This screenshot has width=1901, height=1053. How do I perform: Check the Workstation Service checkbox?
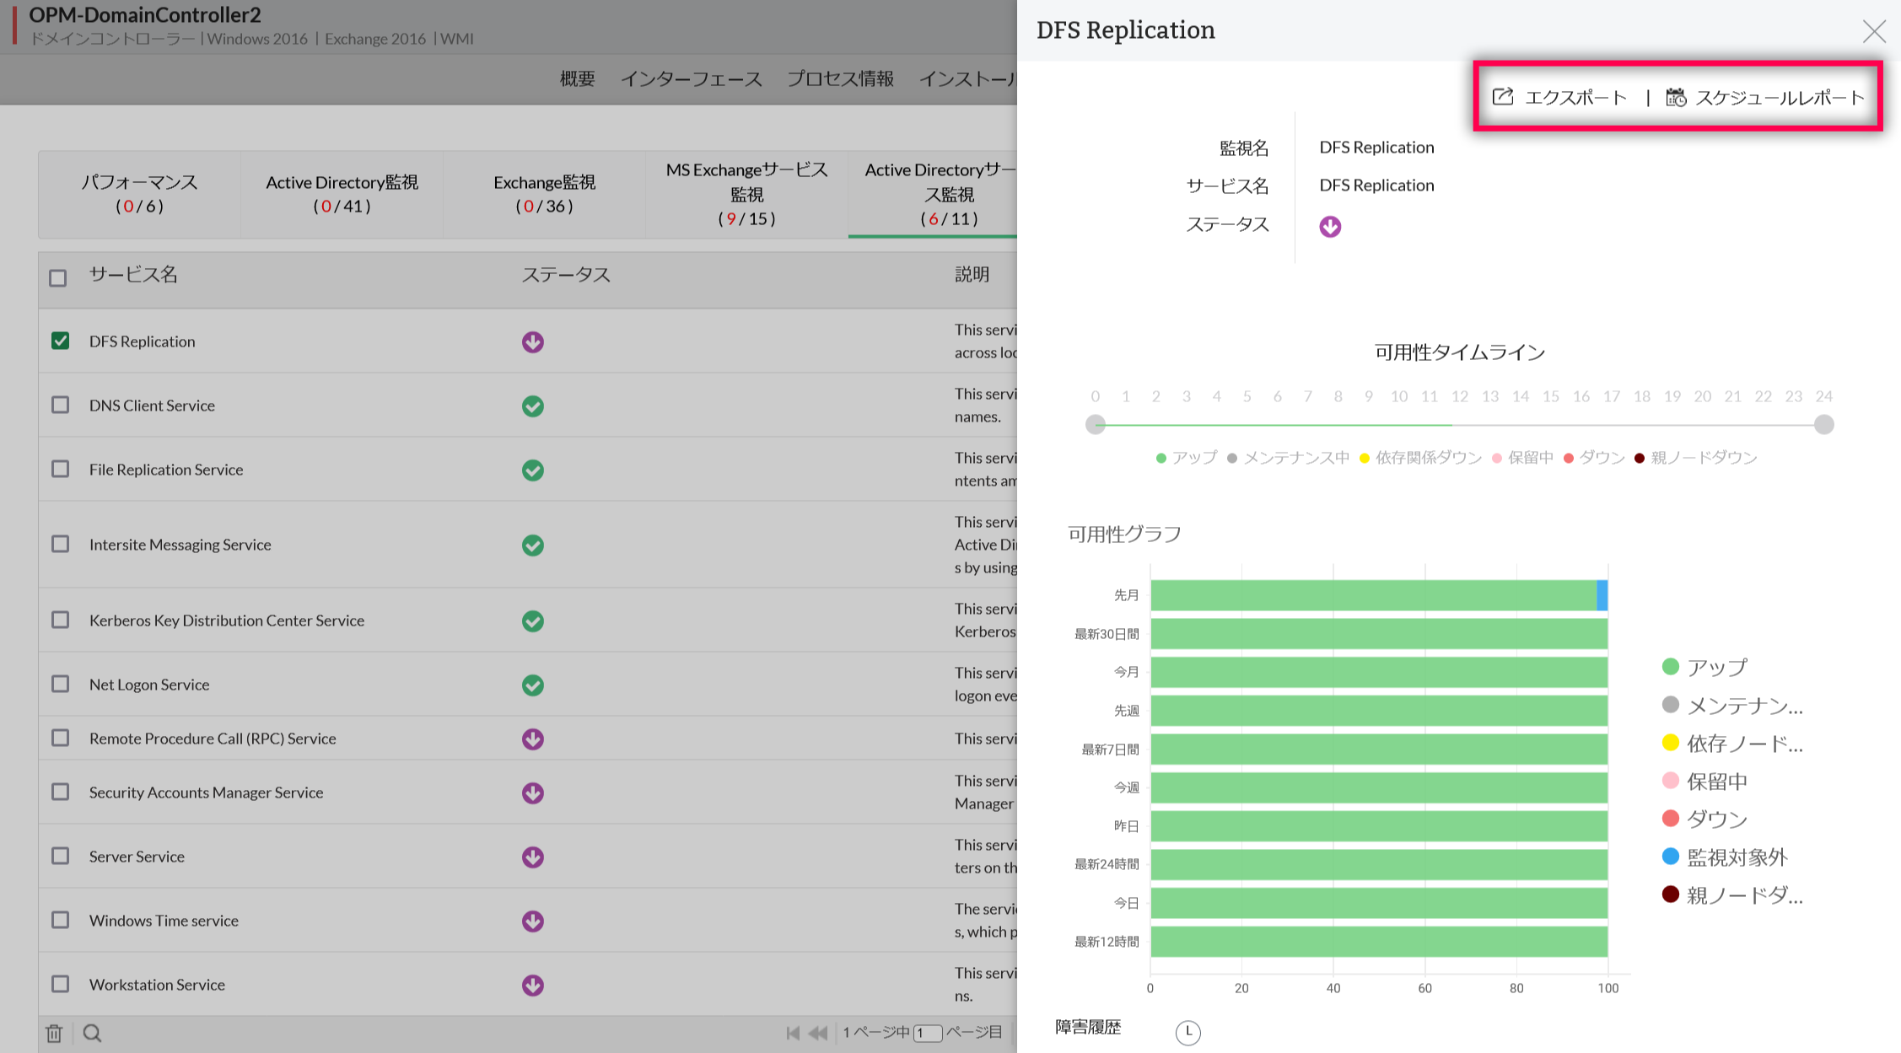pyautogui.click(x=60, y=984)
